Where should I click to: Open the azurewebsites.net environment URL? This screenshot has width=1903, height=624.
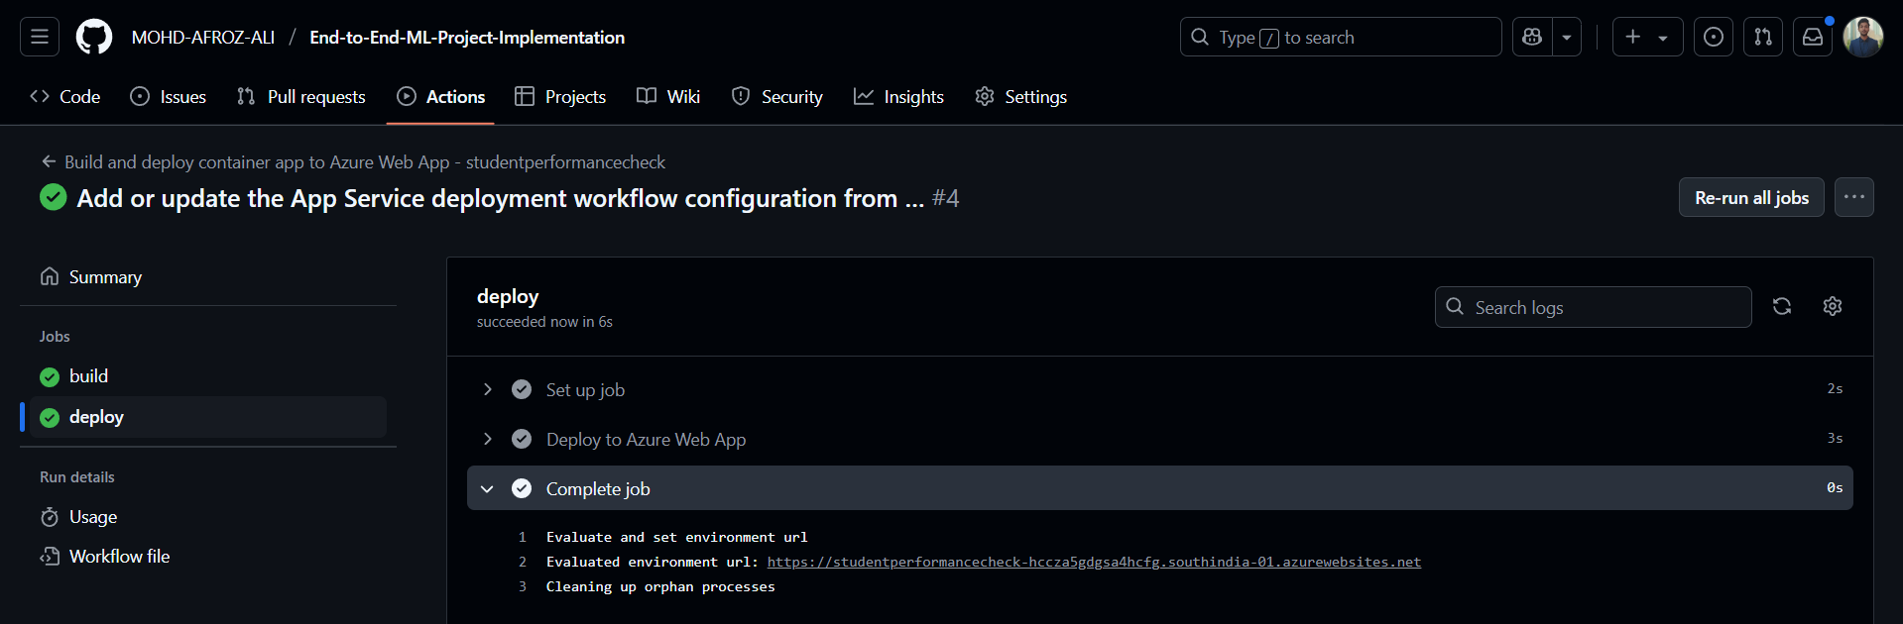point(1093,562)
